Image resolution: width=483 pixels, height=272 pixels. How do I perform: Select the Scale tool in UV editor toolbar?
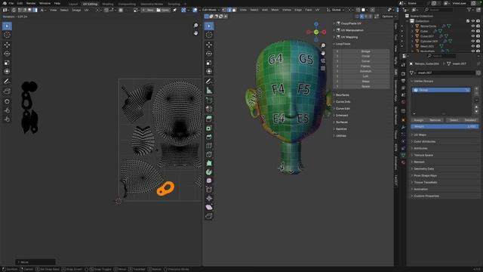[x=7, y=63]
